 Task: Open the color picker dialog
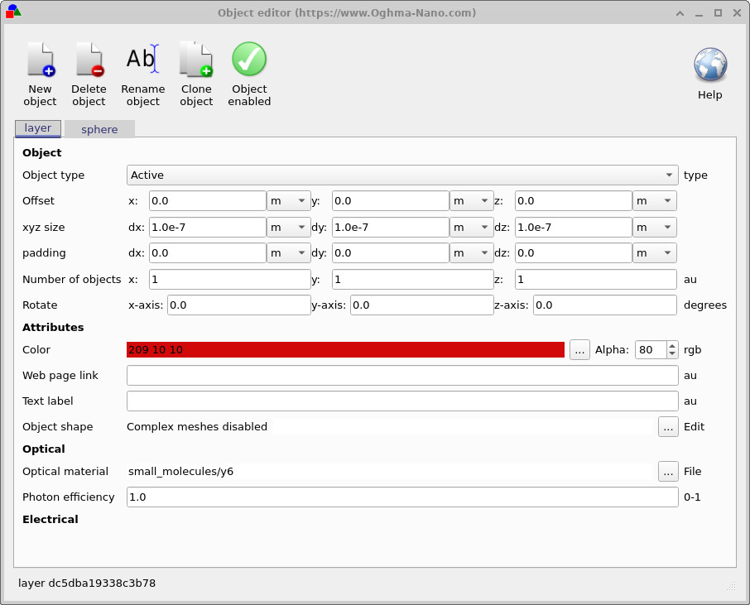579,349
